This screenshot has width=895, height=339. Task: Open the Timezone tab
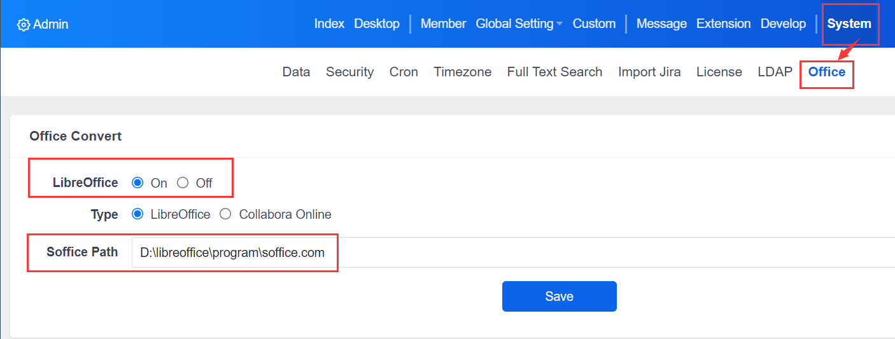[462, 72]
